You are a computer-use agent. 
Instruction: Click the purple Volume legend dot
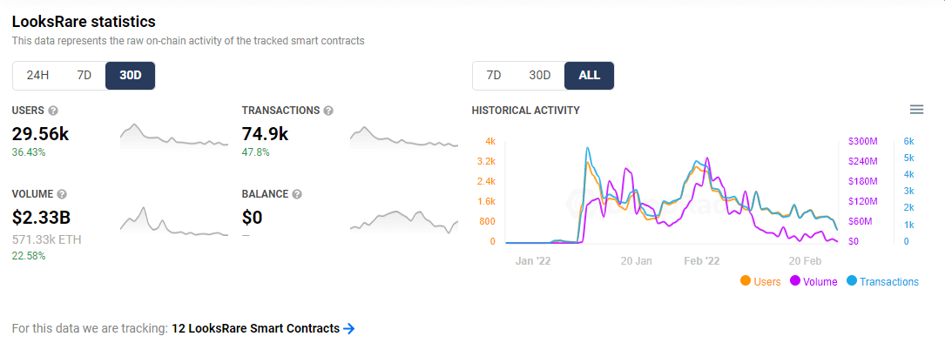(796, 281)
